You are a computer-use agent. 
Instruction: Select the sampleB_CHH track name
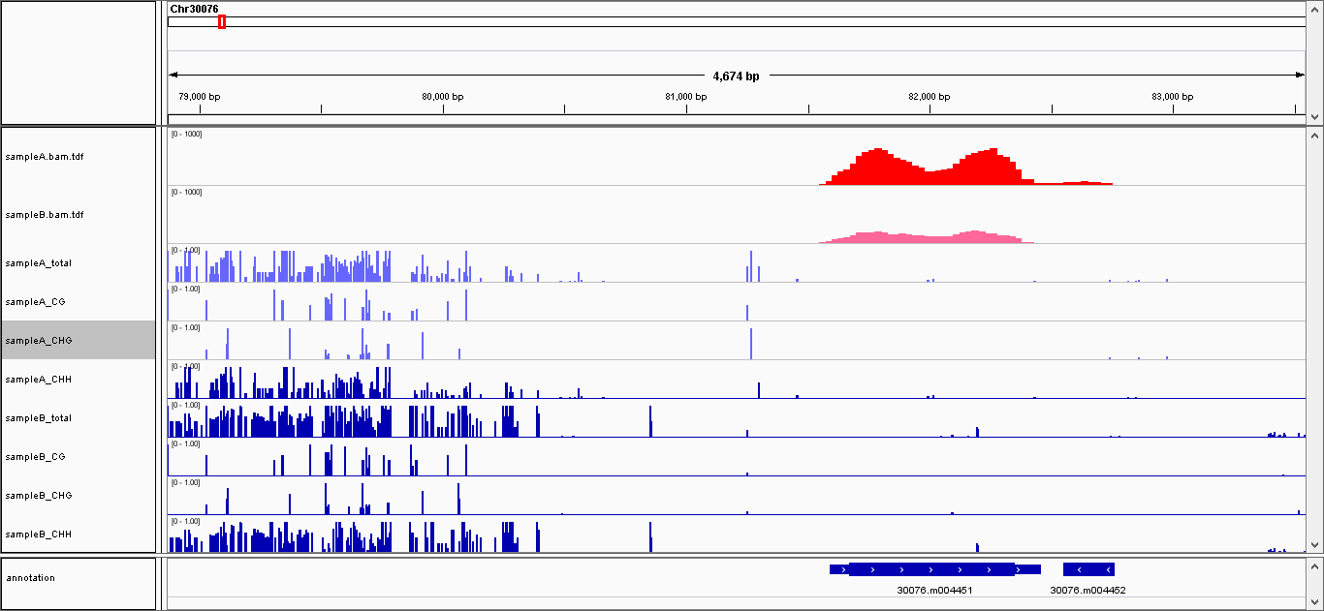coord(39,535)
